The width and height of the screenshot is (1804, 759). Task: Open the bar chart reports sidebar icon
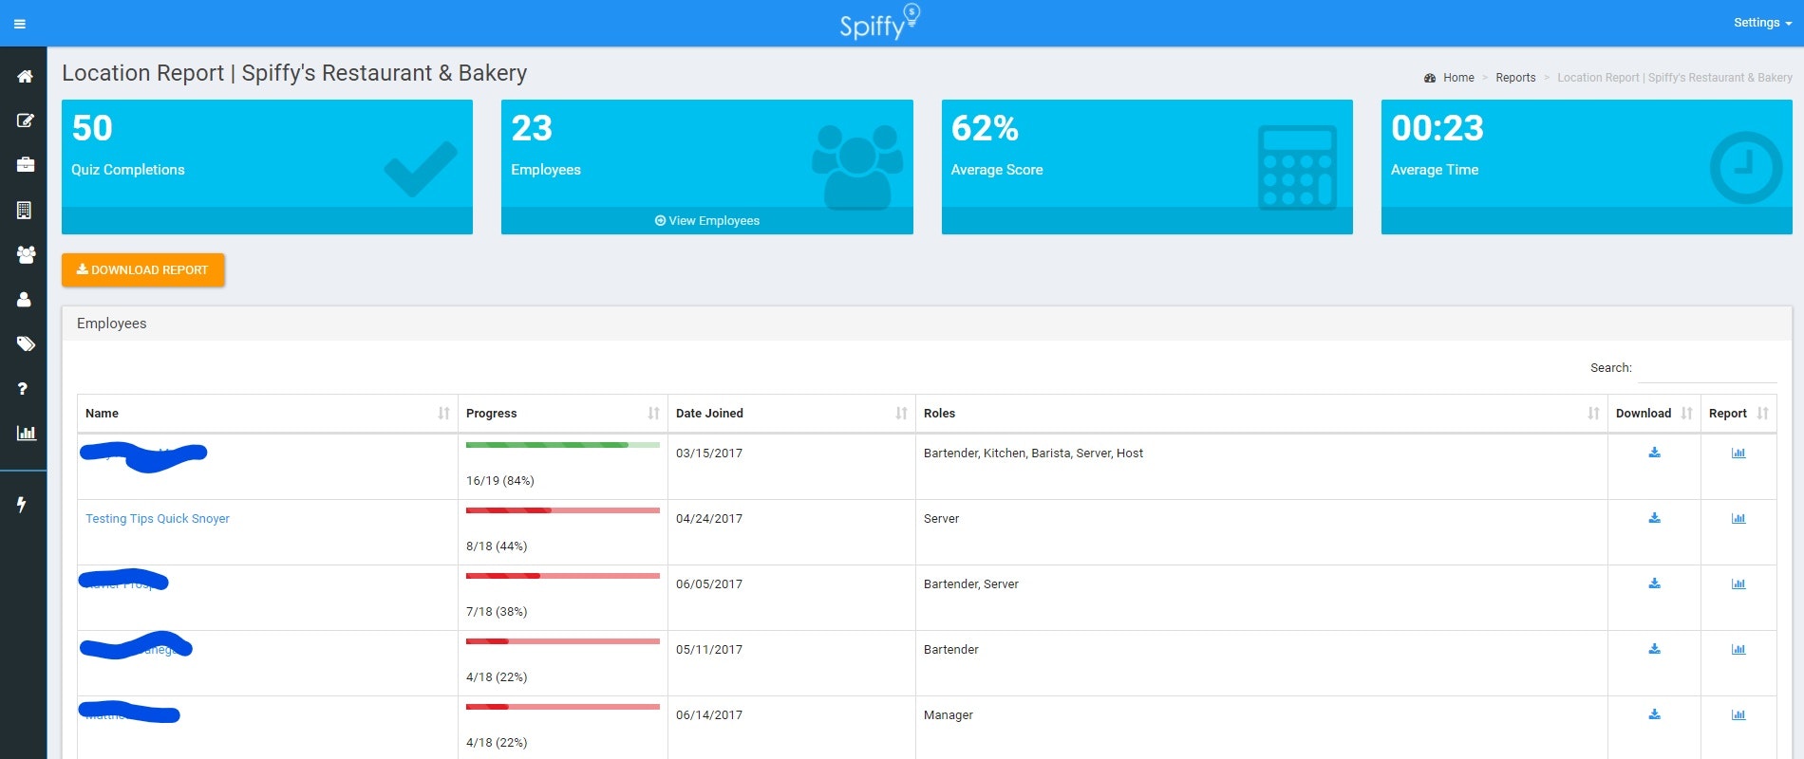pos(26,433)
